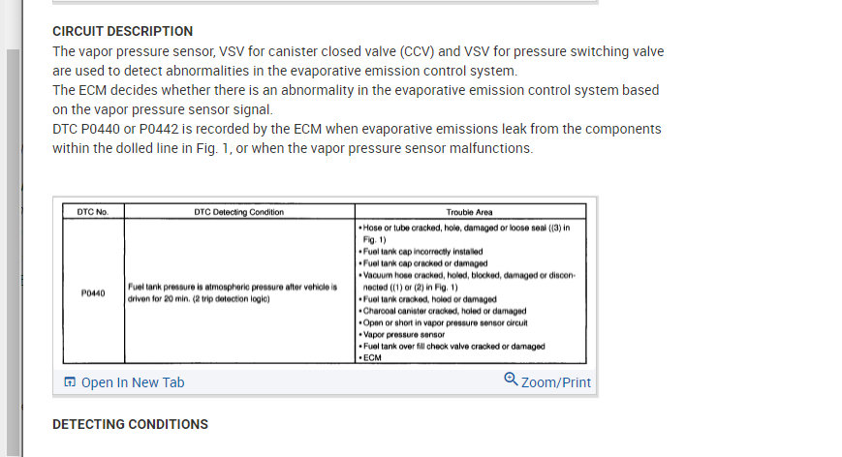842x457 pixels.
Task: Click the paragraph starting 'The vapor pressure sensor'
Action: (x=358, y=61)
